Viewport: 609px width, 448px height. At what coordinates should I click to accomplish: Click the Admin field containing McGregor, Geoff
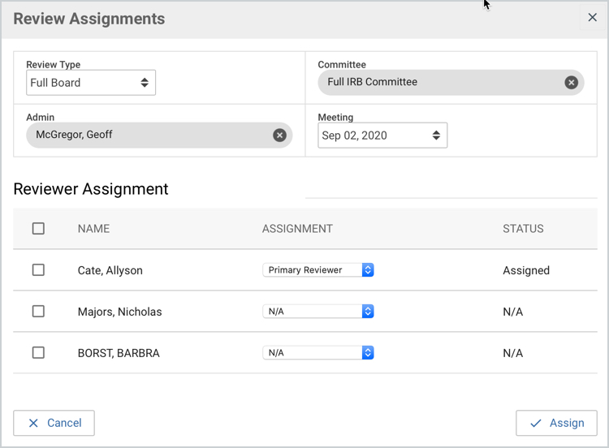146,135
